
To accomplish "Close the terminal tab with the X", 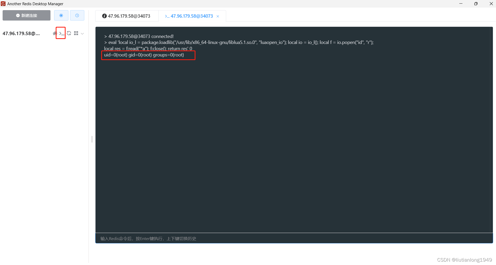I will coord(218,16).
